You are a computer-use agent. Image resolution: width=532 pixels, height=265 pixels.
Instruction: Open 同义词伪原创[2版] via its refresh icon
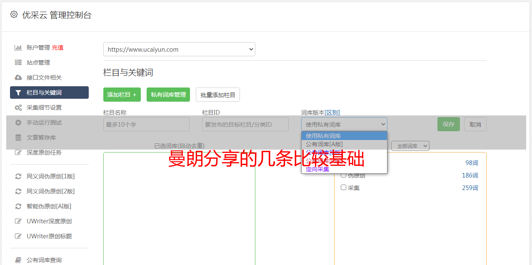[x=18, y=191]
